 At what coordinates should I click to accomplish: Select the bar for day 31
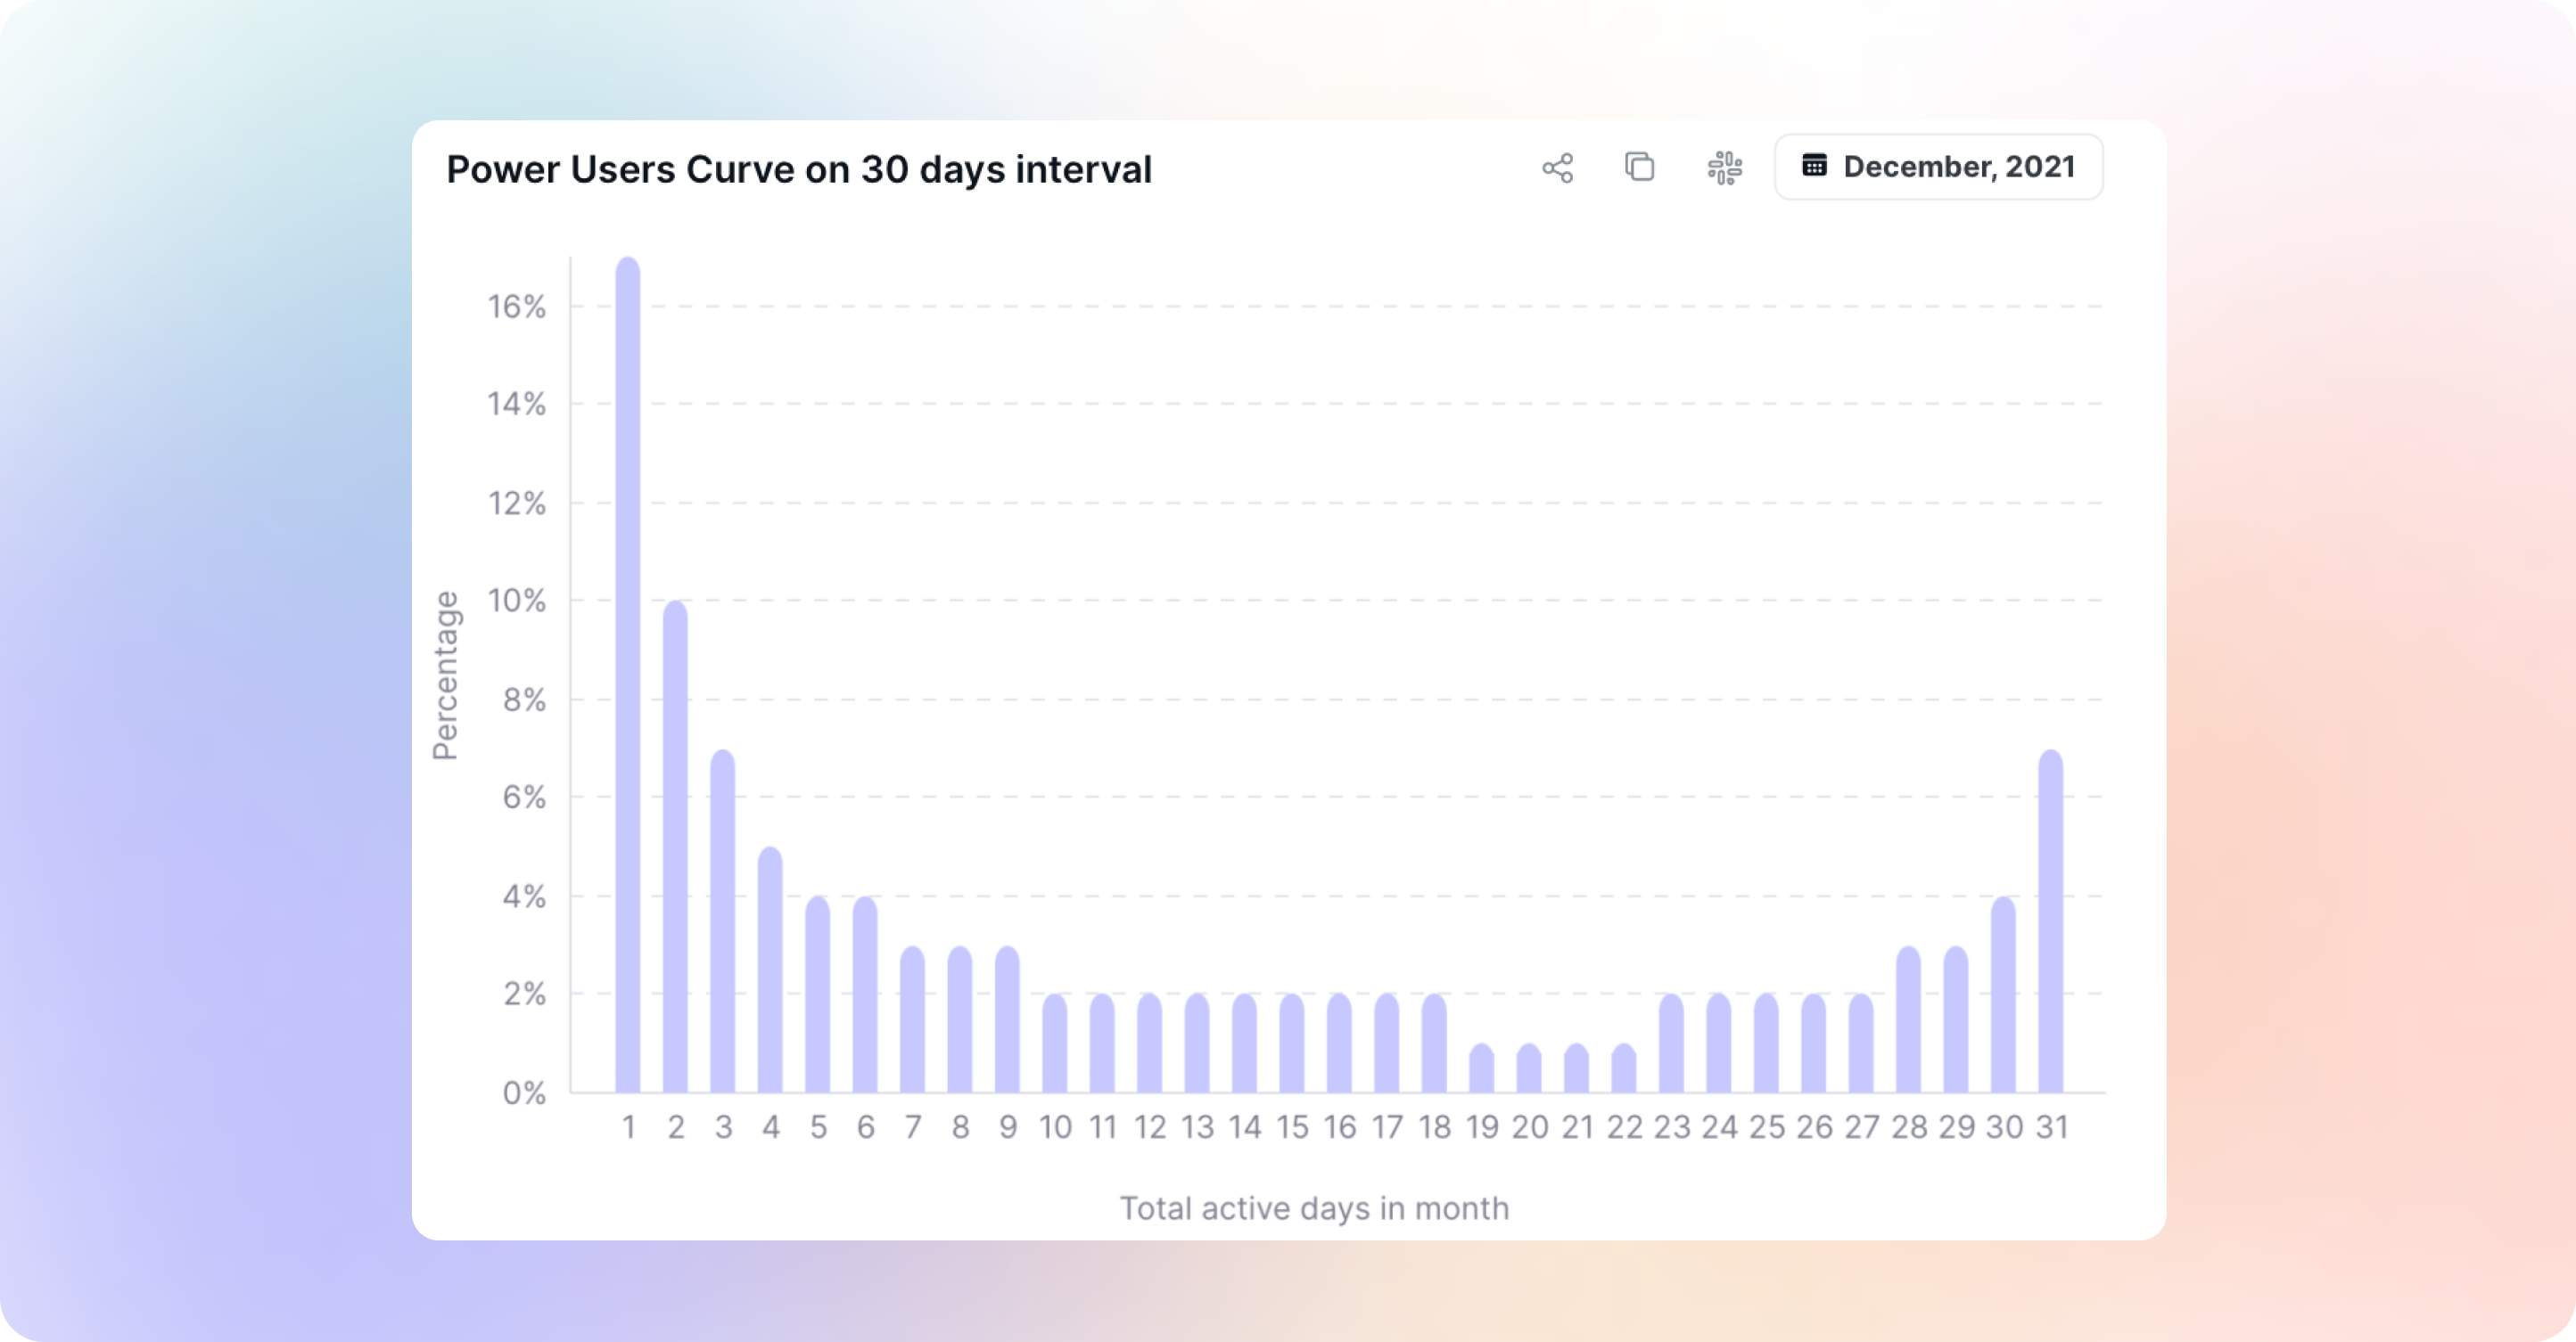[x=2051, y=921]
